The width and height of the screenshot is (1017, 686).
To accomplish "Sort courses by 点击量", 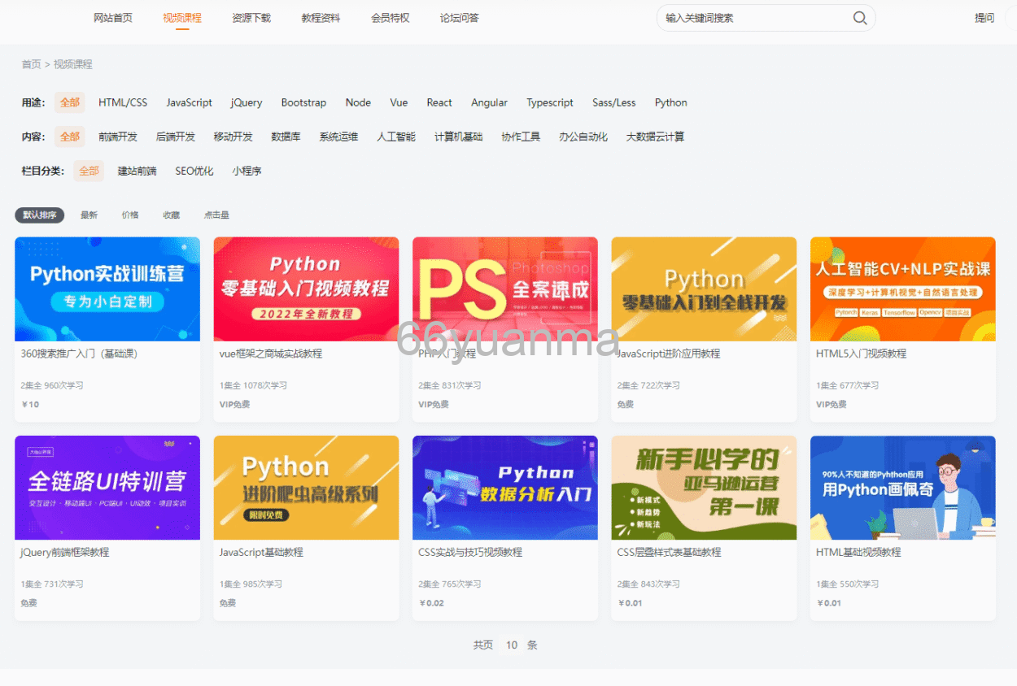I will (216, 215).
